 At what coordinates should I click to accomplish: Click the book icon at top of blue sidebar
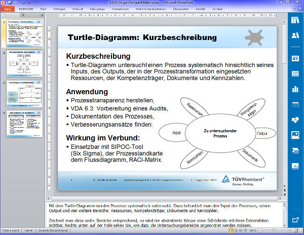(x=295, y=20)
